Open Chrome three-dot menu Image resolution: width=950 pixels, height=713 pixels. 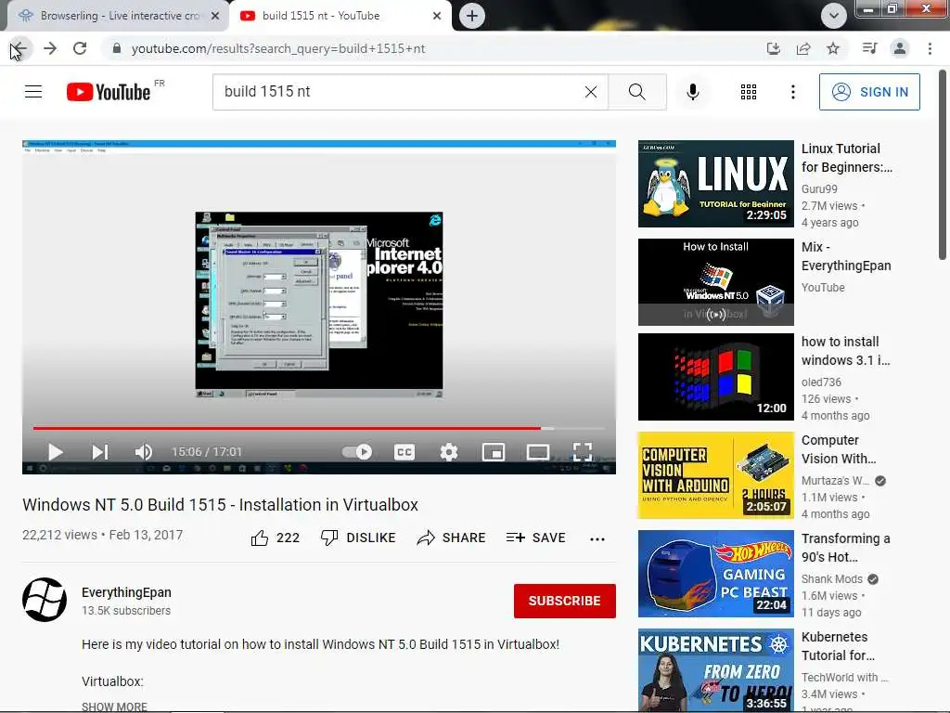click(930, 48)
